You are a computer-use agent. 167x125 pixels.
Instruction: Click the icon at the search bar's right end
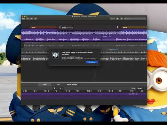(x=117, y=27)
